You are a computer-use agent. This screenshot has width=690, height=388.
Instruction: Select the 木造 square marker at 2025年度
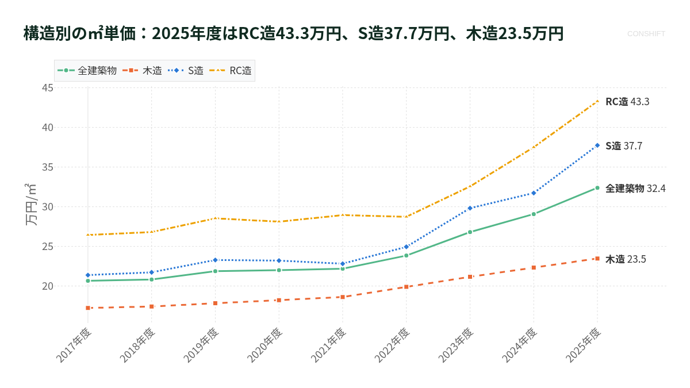[x=597, y=259]
